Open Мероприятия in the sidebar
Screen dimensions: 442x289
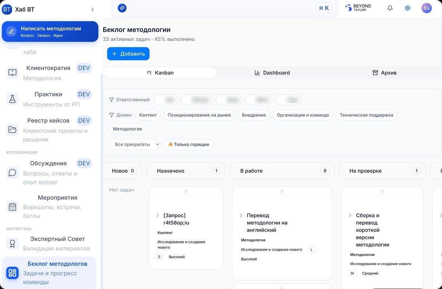point(49,207)
